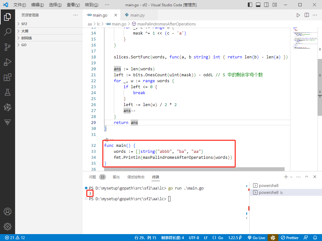Open the 文件(F) menu
The image size is (322, 241).
tap(20, 5)
